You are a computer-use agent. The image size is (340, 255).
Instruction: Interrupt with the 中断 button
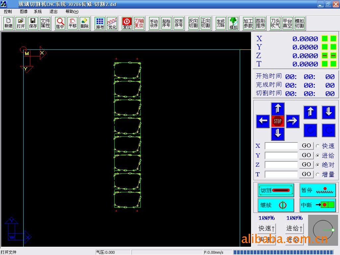tap(318, 205)
